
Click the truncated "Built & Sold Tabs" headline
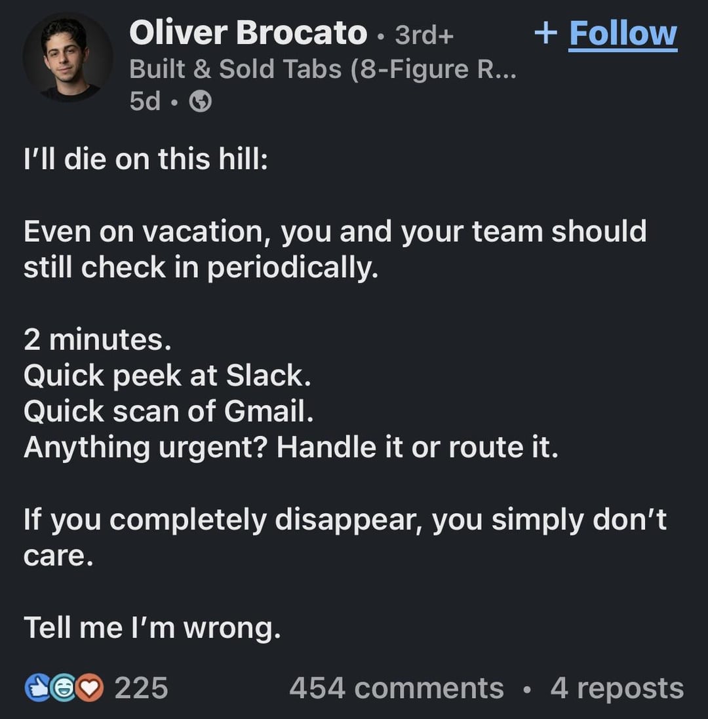(323, 68)
